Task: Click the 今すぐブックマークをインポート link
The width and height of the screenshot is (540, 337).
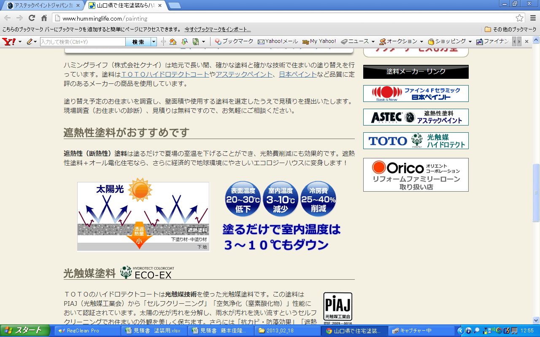Action: [x=217, y=29]
